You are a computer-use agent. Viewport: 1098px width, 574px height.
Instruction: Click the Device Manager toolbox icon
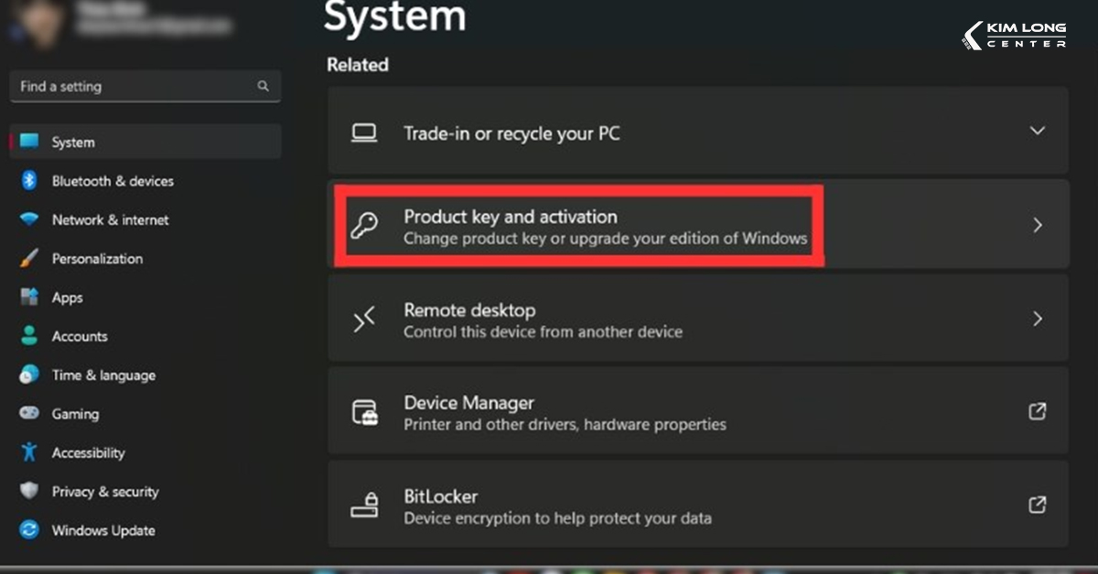pos(365,412)
